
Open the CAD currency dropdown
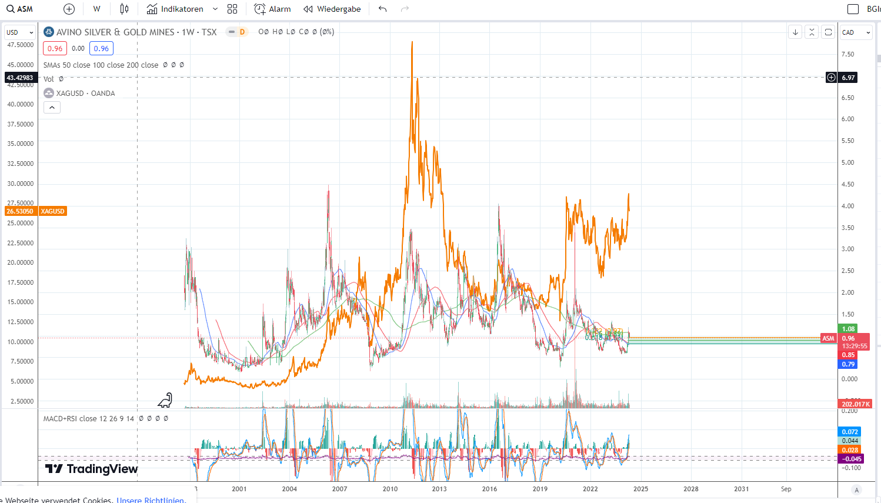coord(856,32)
